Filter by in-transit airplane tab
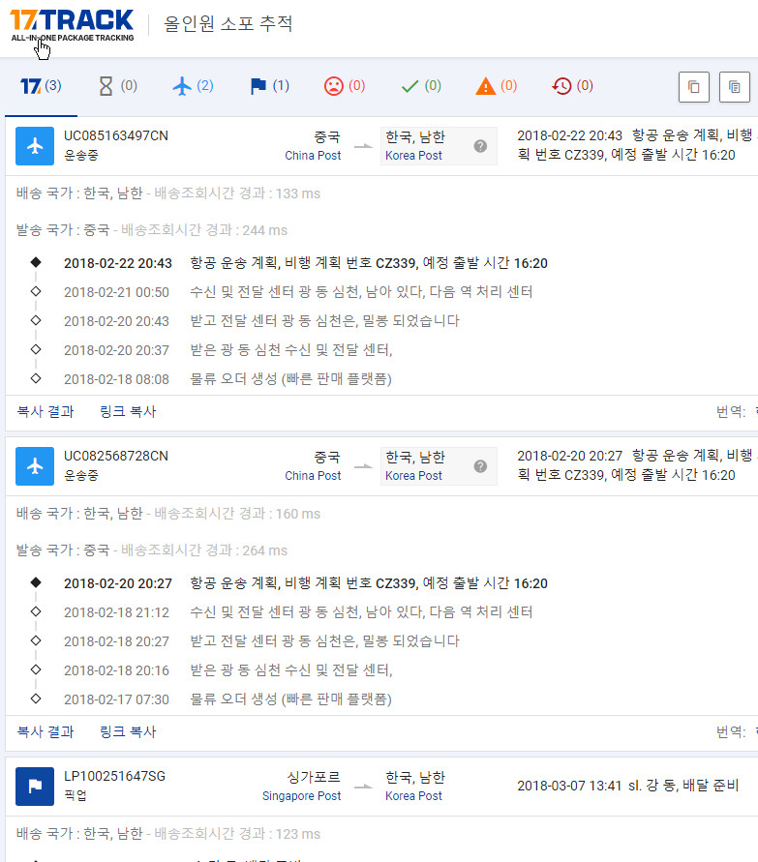 (193, 86)
